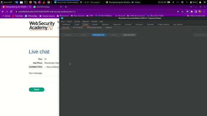
Task: Click the volume icon in system tray
Action: tap(182, 2)
